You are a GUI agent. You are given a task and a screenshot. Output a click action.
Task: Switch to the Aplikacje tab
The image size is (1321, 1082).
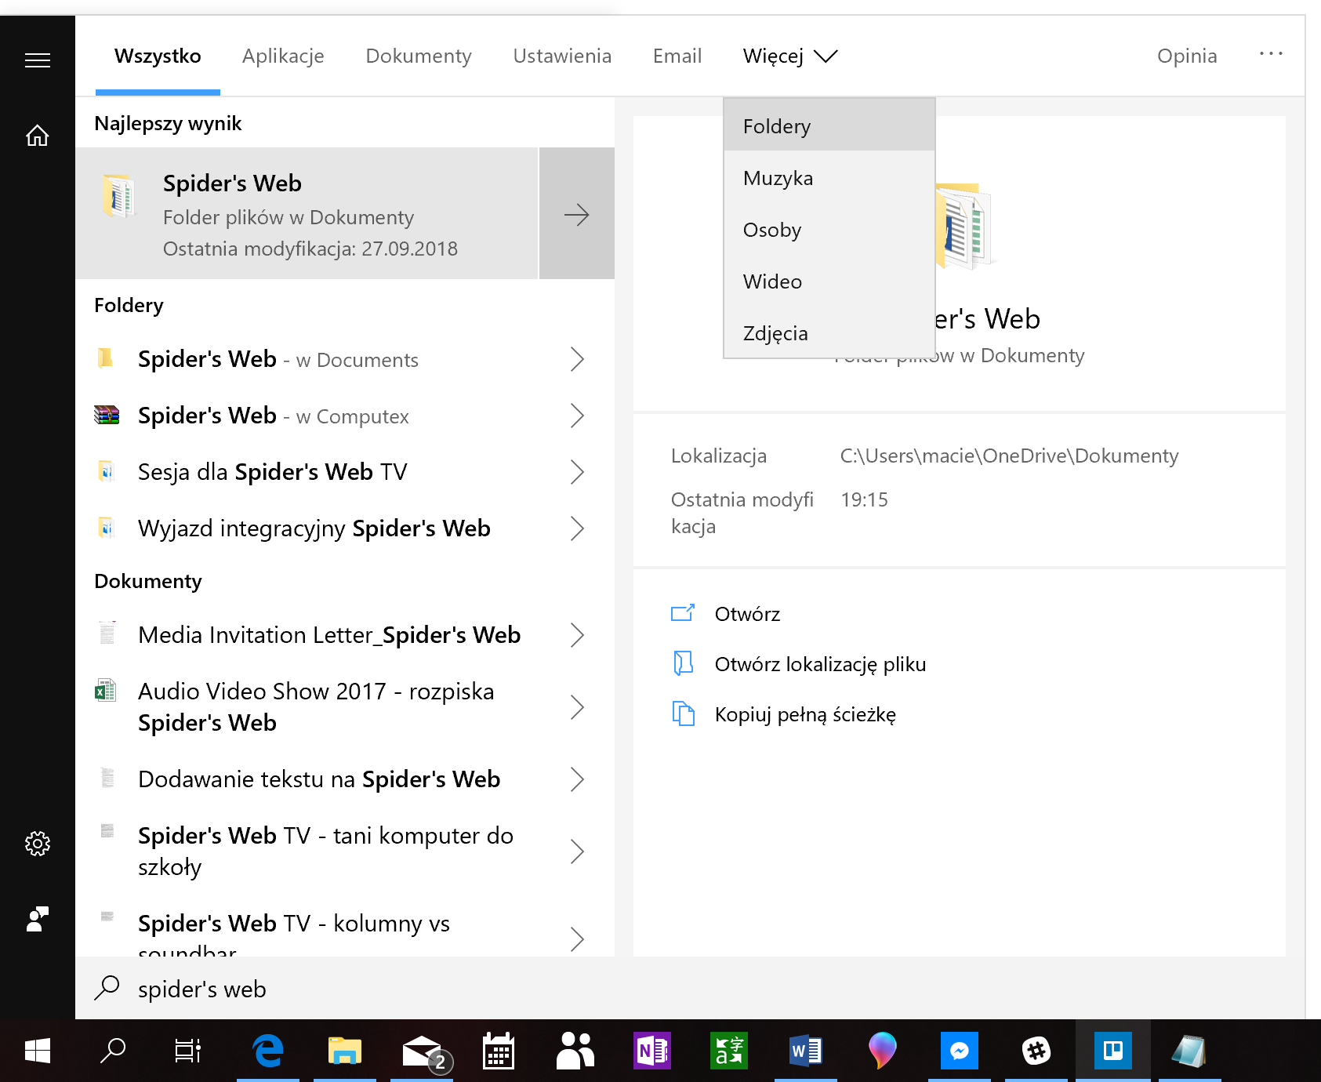(283, 56)
